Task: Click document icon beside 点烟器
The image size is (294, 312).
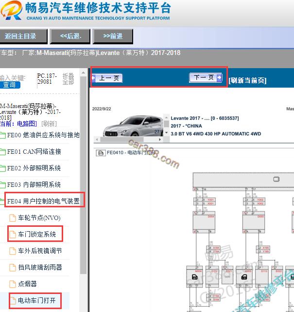Action: coord(13,284)
